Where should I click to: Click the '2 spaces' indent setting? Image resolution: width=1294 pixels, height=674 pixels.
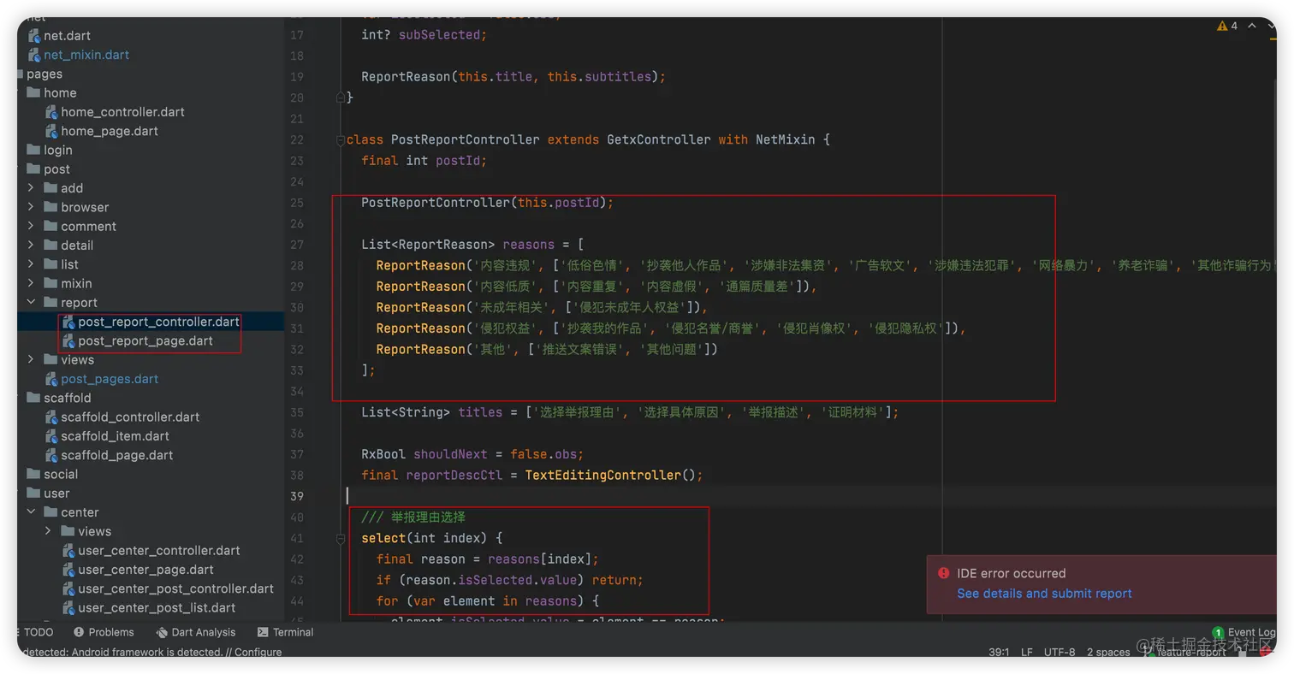click(x=1108, y=652)
